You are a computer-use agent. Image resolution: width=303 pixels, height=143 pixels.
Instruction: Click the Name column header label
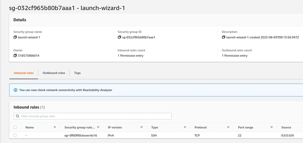pos(30,127)
